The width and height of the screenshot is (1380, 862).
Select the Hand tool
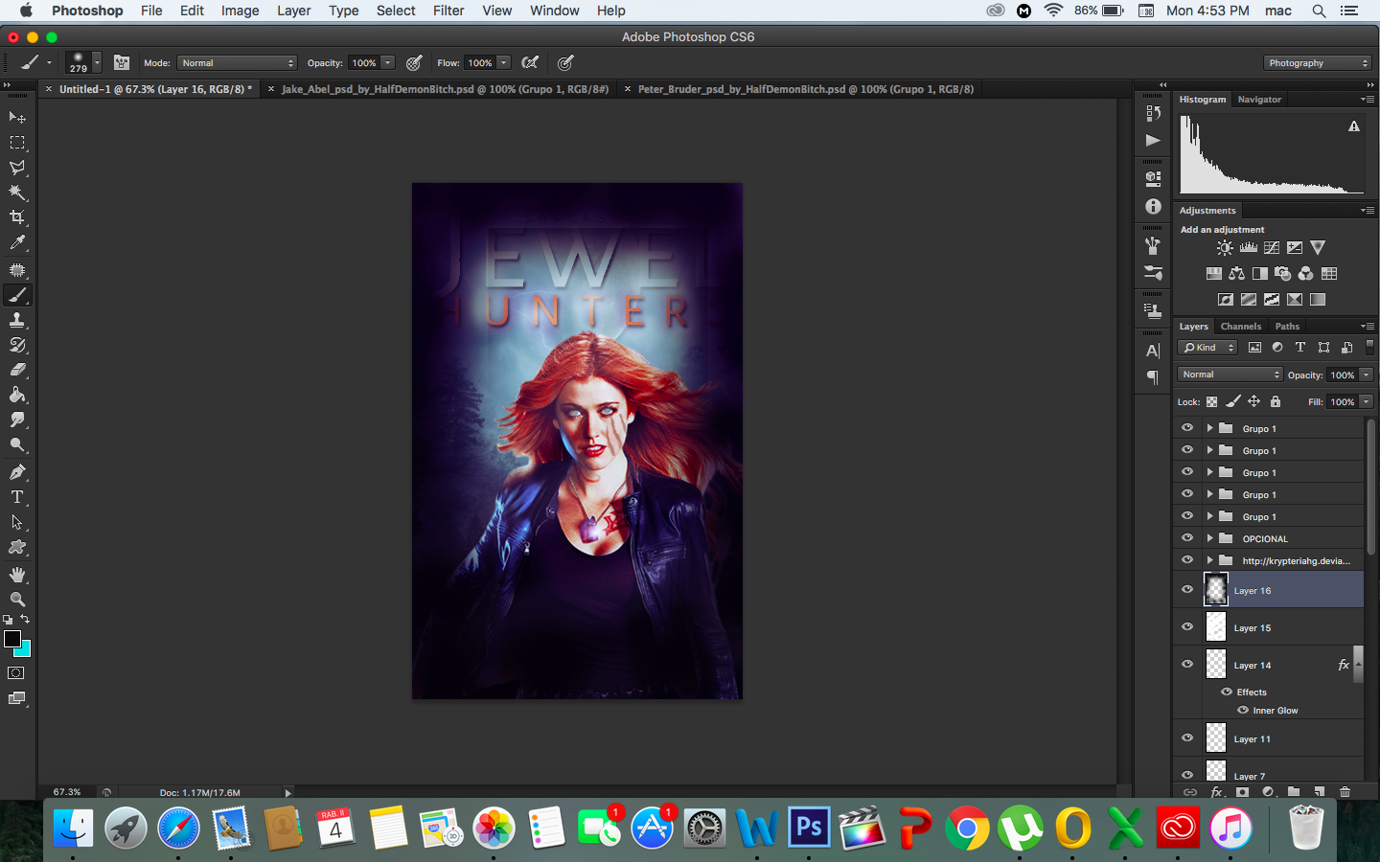point(17,575)
